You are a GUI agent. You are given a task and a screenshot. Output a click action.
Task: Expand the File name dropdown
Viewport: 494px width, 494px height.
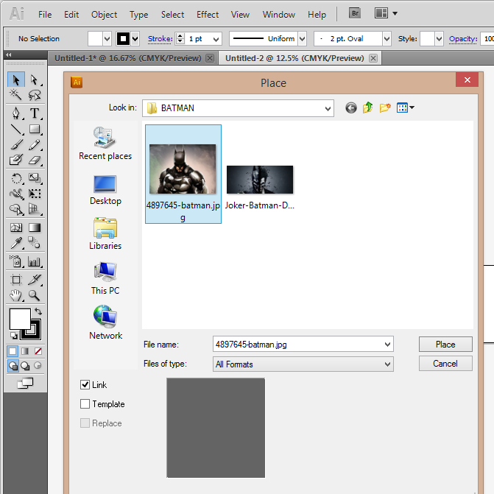(387, 345)
